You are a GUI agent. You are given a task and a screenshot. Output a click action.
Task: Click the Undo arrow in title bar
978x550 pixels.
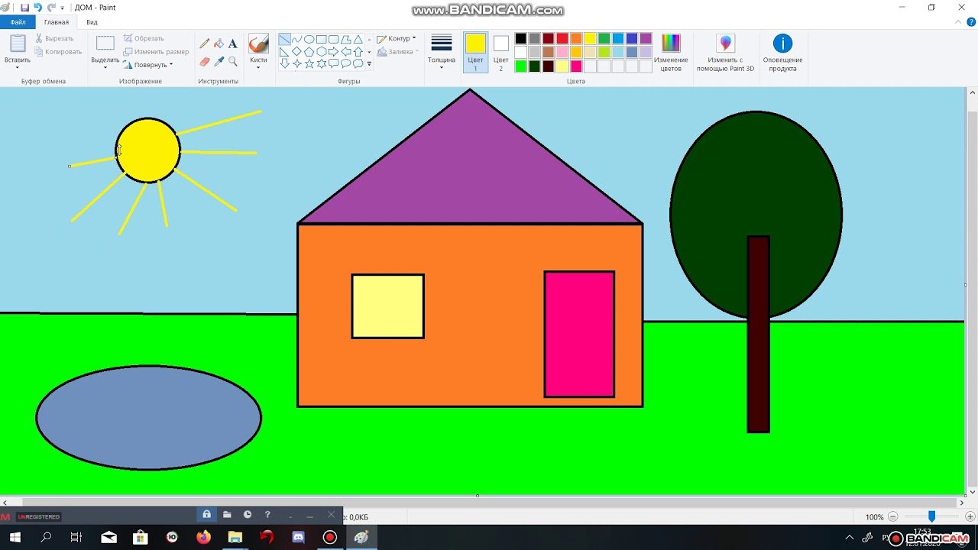point(38,8)
